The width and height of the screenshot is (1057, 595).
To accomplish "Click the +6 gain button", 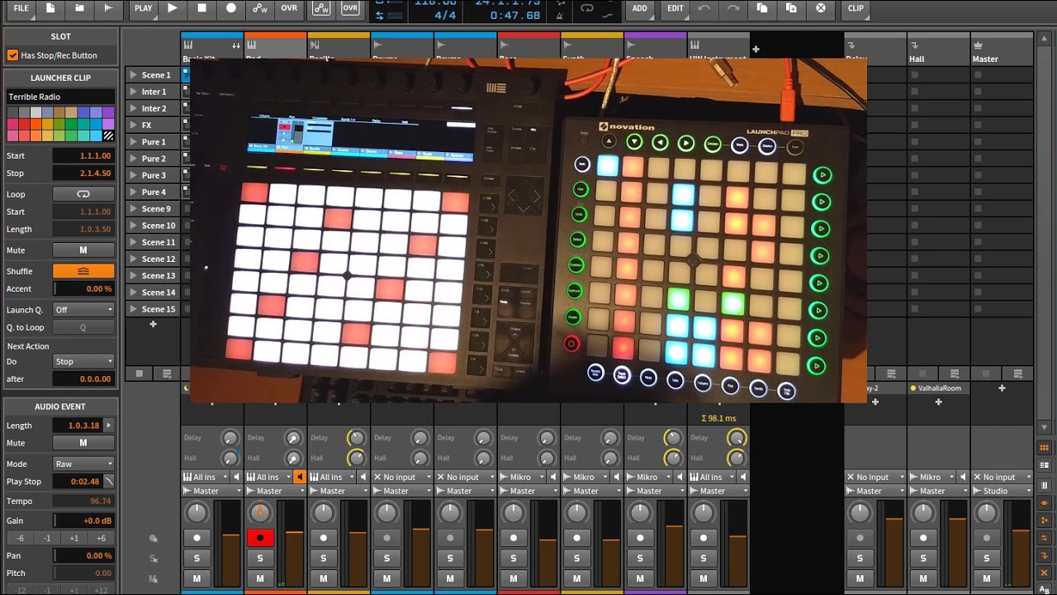I will 101,538.
